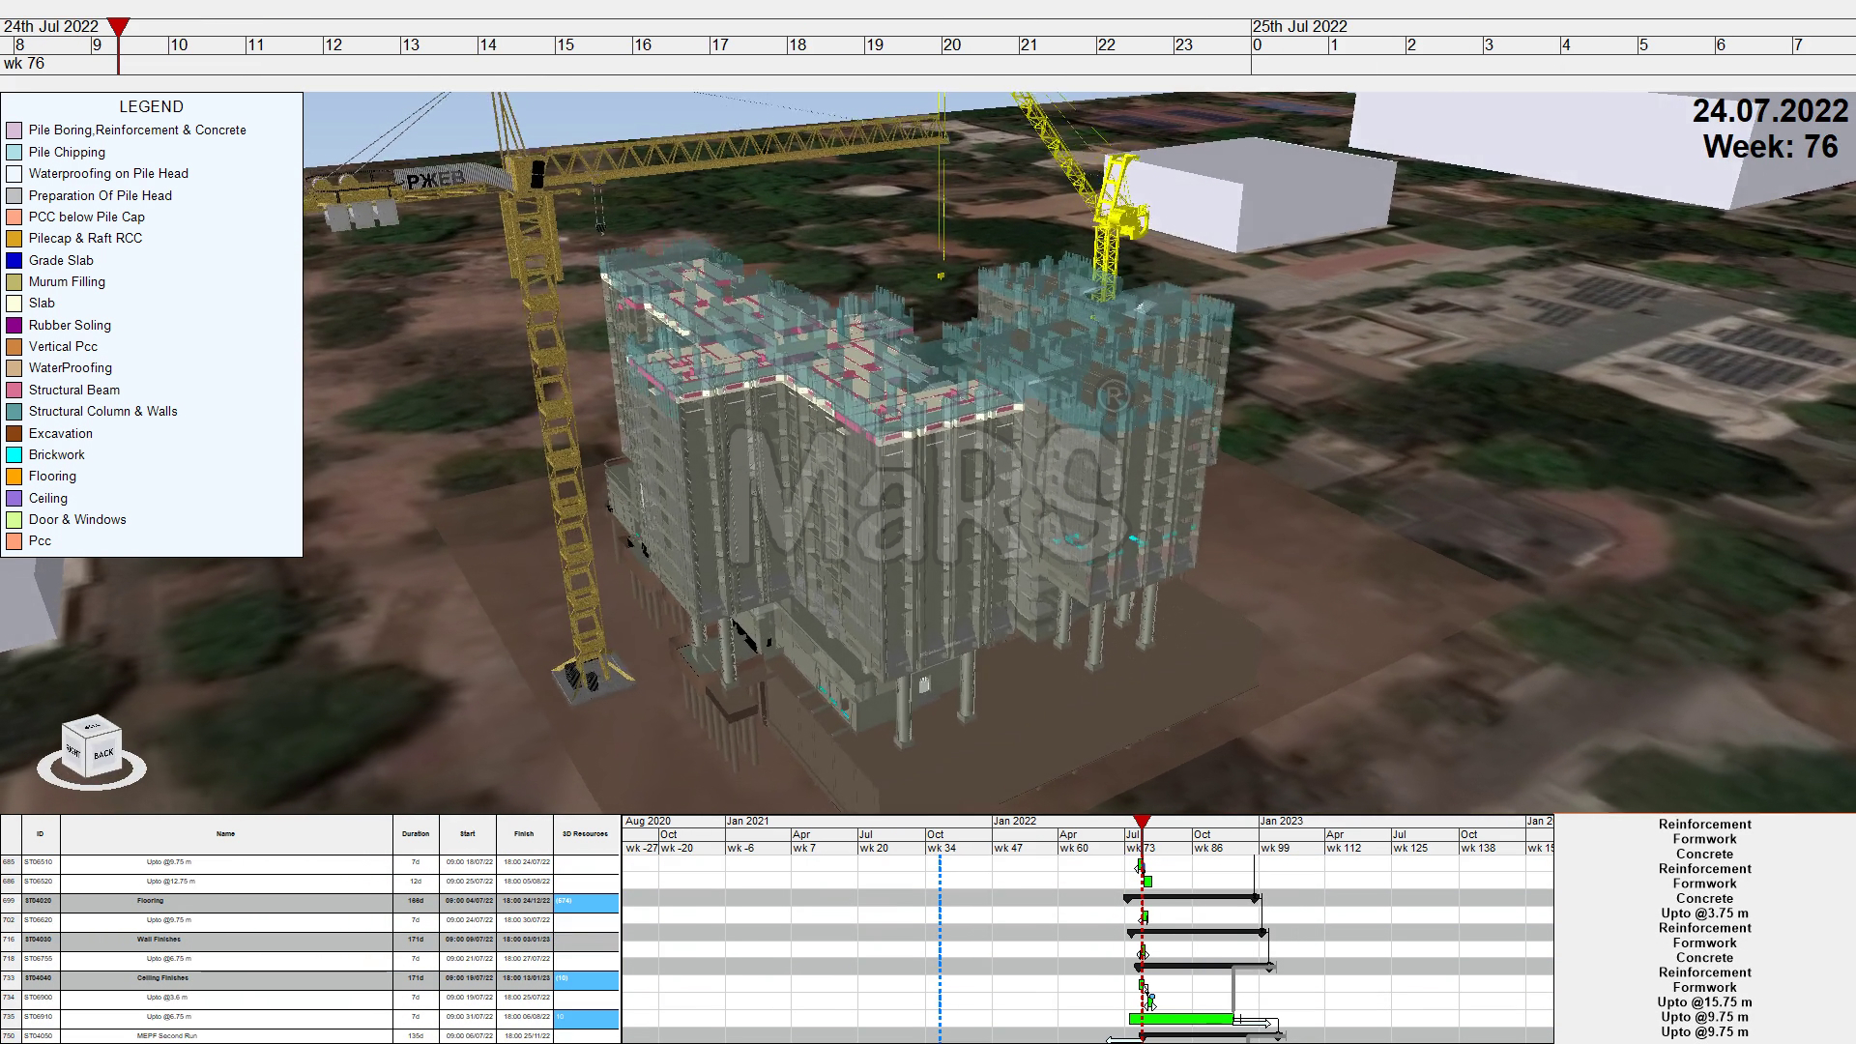Select the MEPF Second Run task name

click(x=166, y=1036)
